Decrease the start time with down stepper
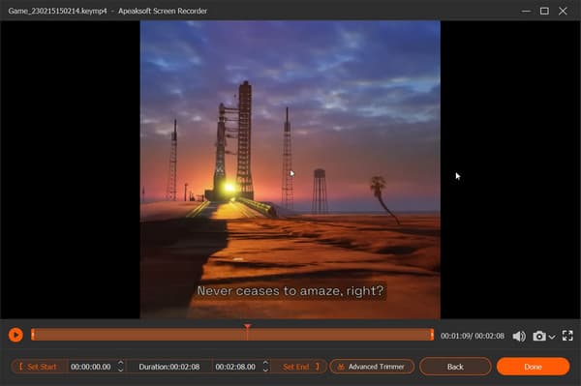 (120, 370)
